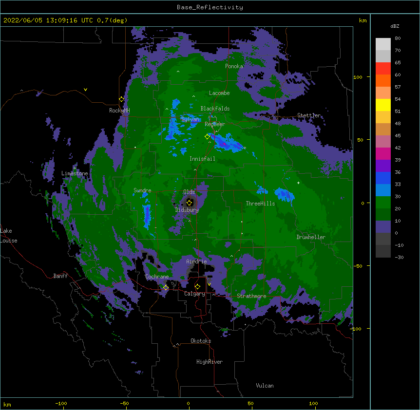Viewport: 420px width, 410px height.
Task: Click the Didsbury city label
Action: click(x=187, y=210)
